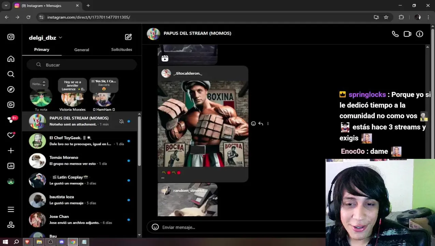Open the Tomás Moreno chat
Image resolution: width=435 pixels, height=246 pixels.
click(x=80, y=161)
